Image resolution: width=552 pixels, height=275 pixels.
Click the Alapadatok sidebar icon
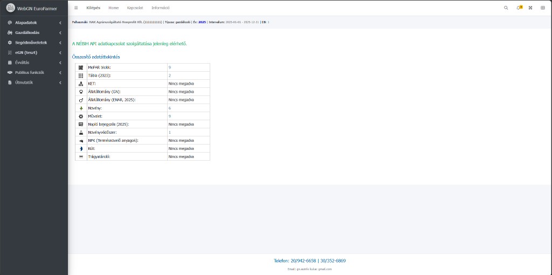tap(10, 23)
